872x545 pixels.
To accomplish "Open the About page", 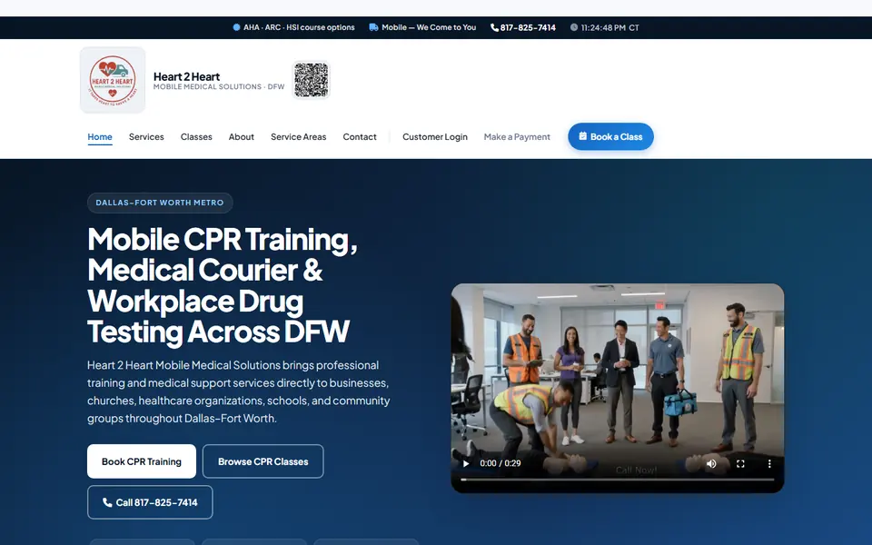I will pyautogui.click(x=242, y=137).
